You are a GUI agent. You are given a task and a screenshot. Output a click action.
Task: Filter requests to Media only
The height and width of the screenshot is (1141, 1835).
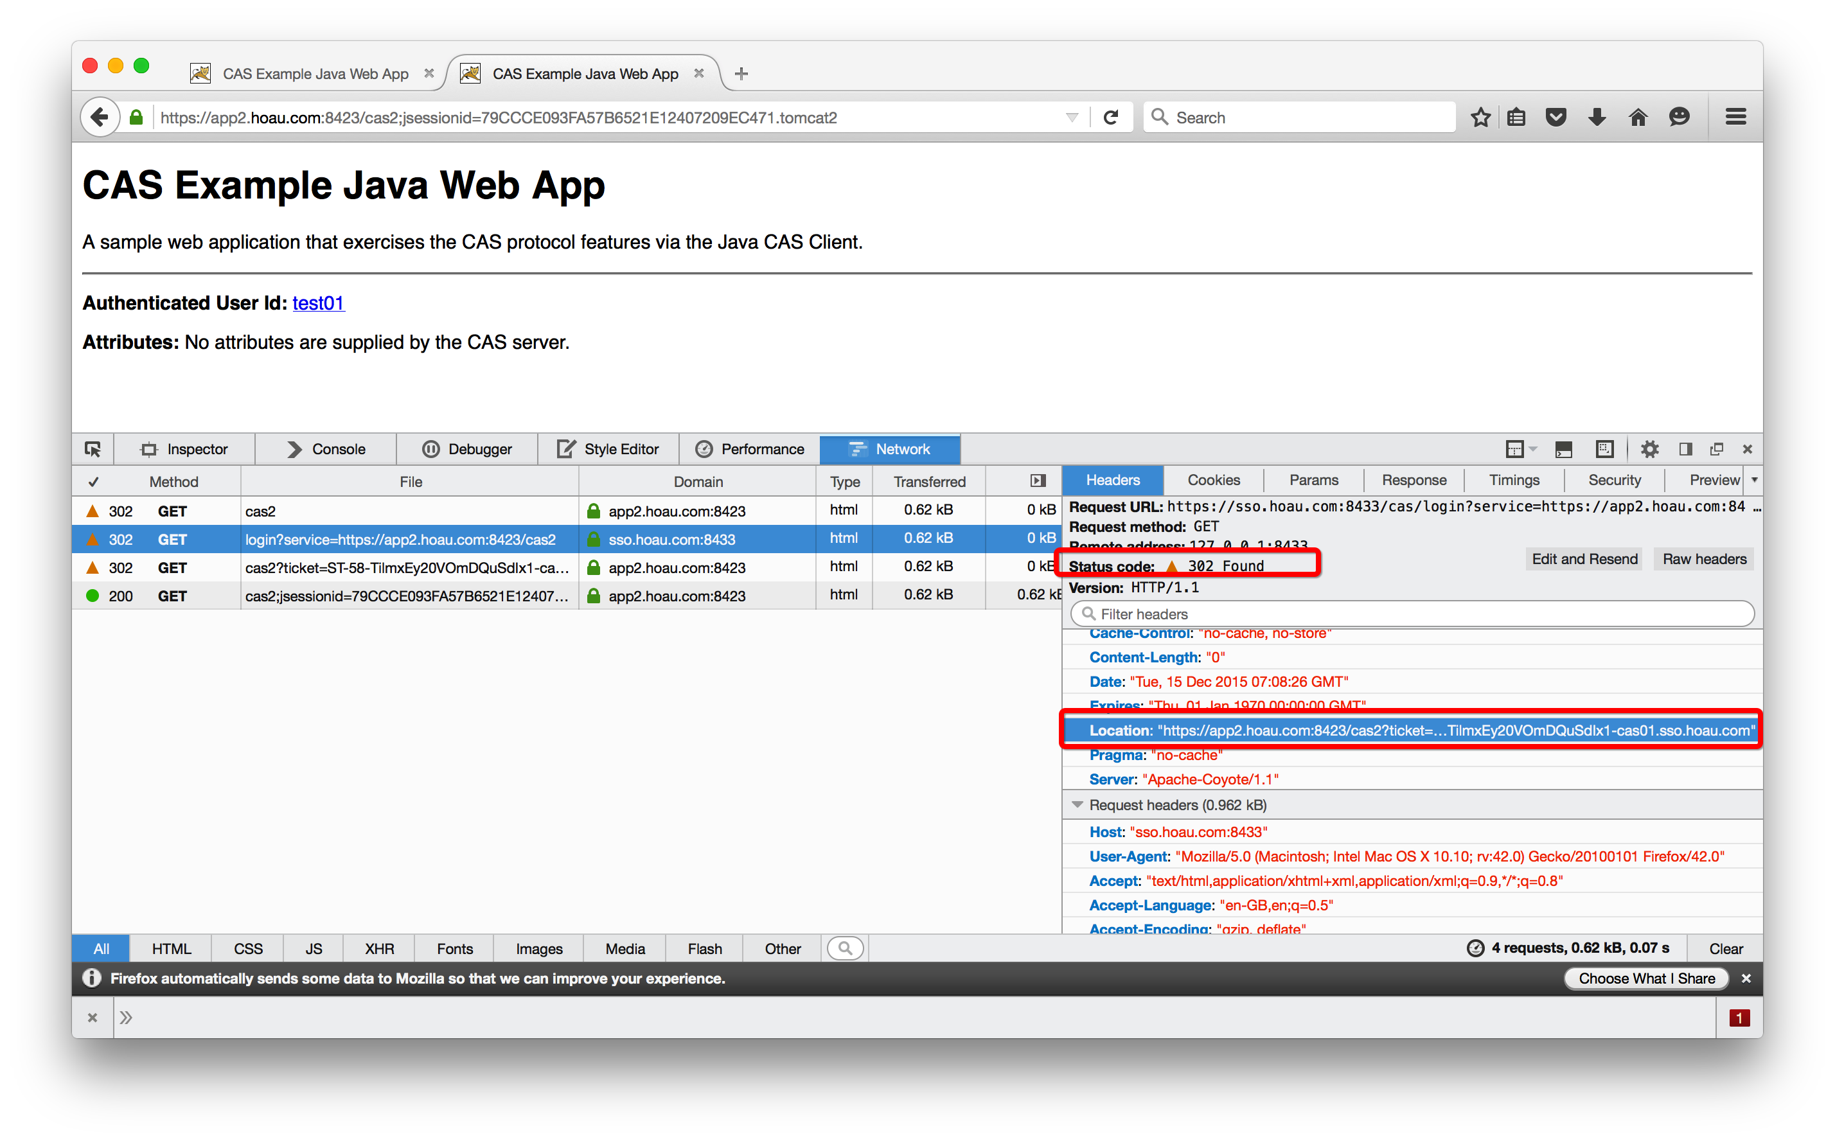625,948
